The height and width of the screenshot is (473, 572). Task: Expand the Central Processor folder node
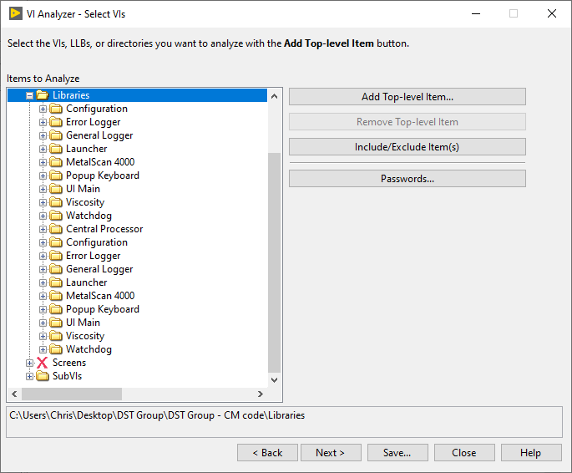coord(43,229)
